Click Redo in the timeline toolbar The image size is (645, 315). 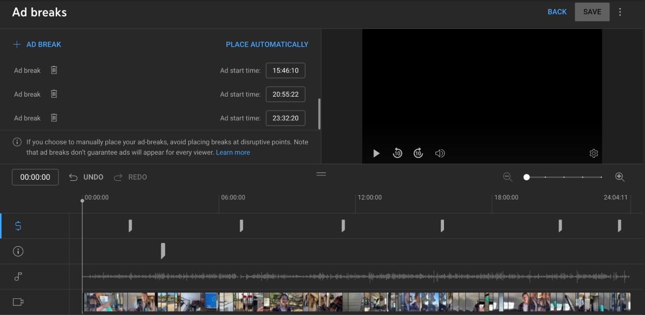click(x=130, y=177)
